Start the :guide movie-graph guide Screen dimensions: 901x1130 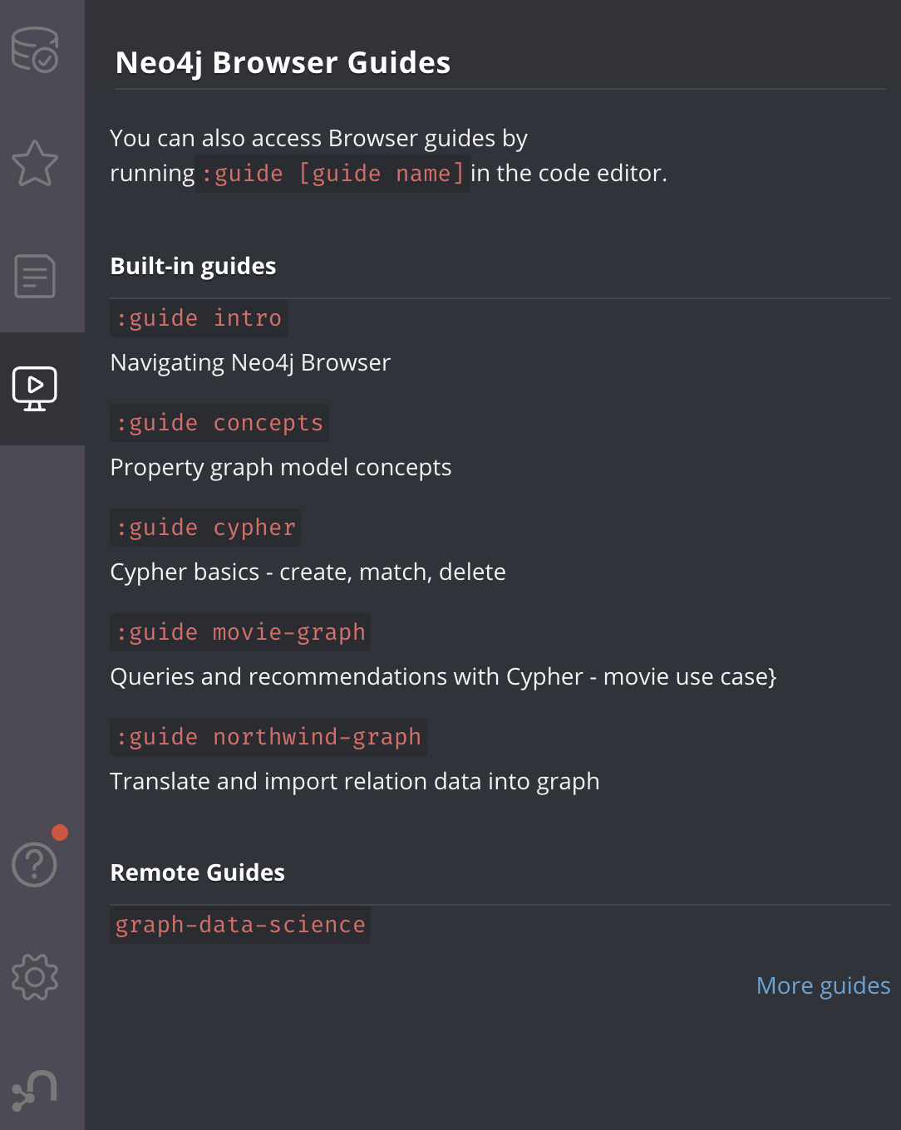coord(239,631)
